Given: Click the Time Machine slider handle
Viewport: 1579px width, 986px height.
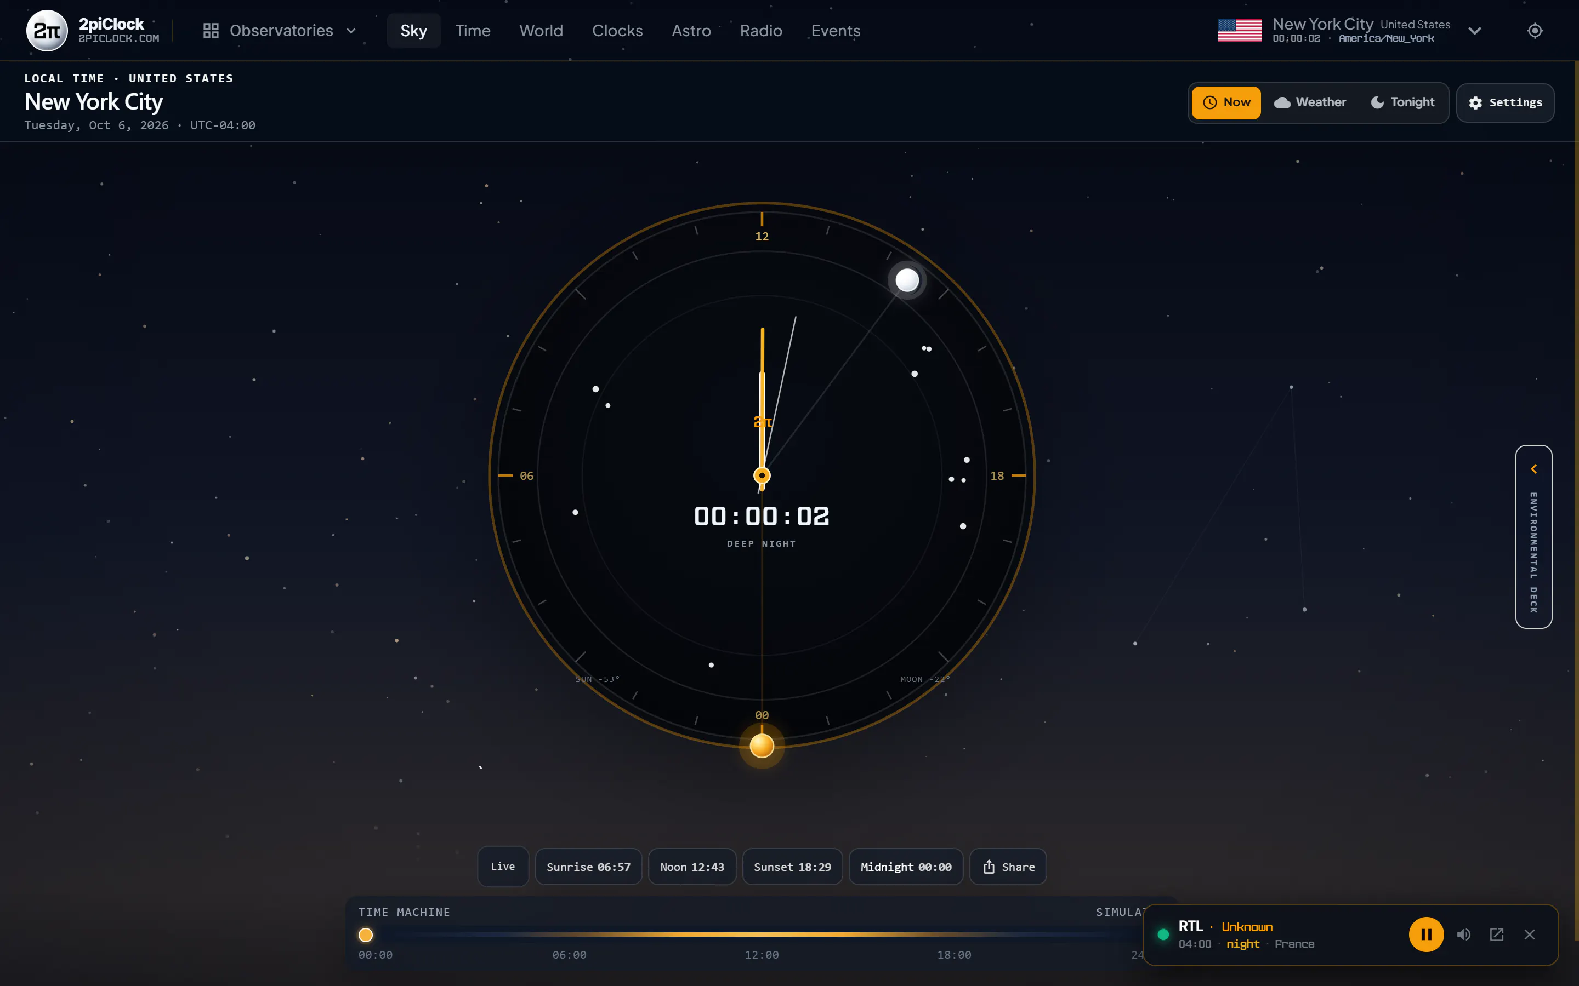Looking at the screenshot, I should pos(365,935).
